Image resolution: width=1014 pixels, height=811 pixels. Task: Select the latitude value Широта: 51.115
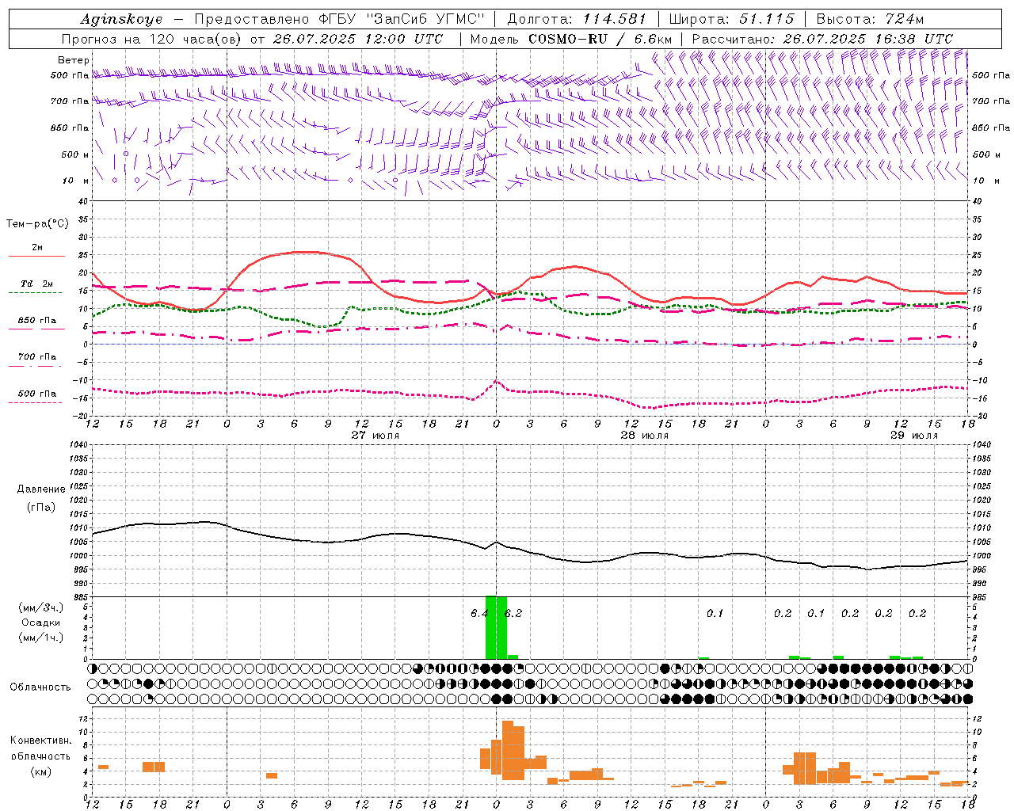coord(731,19)
